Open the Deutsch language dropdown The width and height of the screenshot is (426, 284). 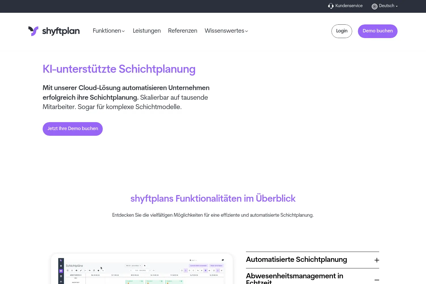[385, 6]
